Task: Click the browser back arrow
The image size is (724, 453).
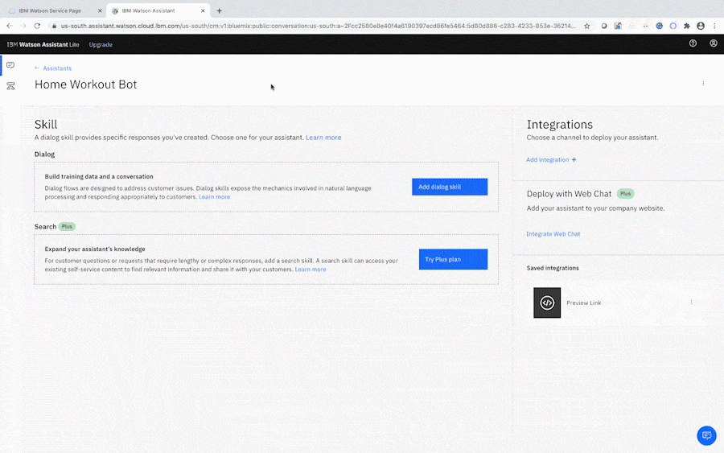Action: point(10,26)
